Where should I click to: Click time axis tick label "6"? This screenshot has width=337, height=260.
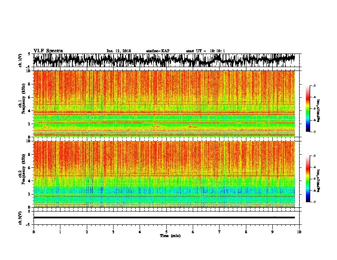pos(193,232)
